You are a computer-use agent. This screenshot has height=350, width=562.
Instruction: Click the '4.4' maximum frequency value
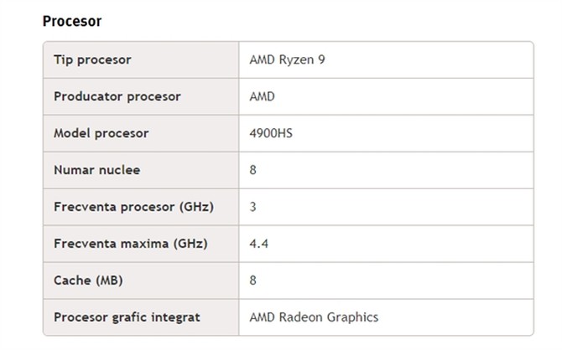click(258, 244)
